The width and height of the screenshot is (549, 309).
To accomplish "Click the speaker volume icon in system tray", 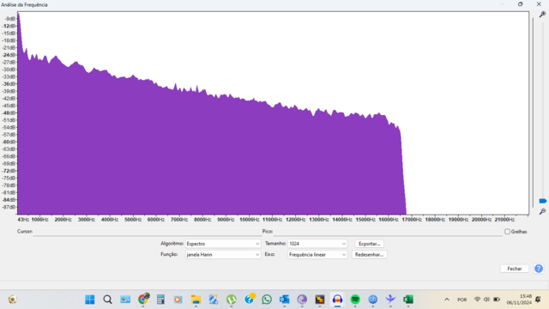I will [x=486, y=300].
